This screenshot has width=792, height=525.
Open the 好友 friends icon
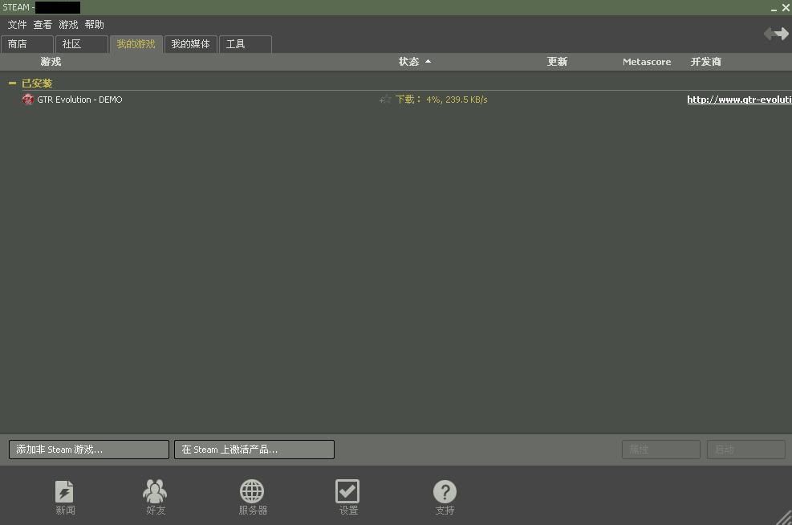tap(155, 497)
